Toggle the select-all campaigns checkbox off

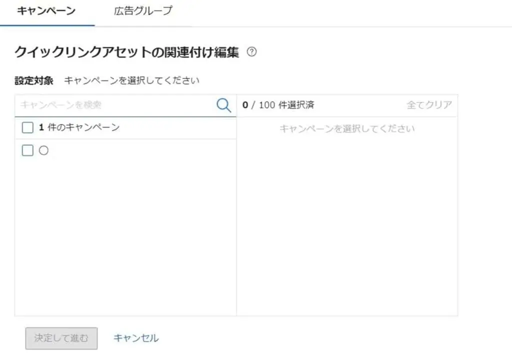point(27,127)
